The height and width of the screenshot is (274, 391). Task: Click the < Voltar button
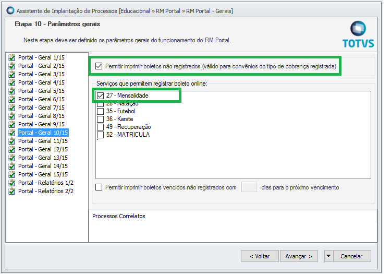coord(260,256)
